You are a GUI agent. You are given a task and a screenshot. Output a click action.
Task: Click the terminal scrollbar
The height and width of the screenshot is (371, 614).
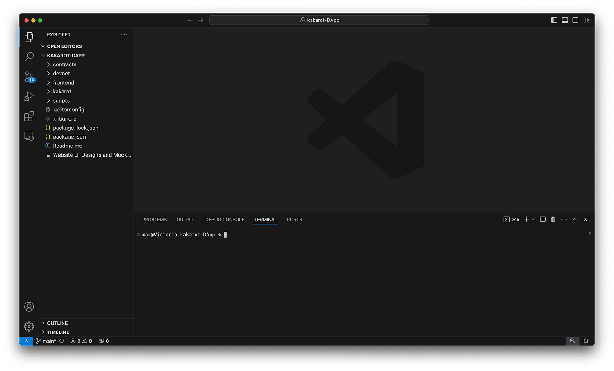pos(590,233)
